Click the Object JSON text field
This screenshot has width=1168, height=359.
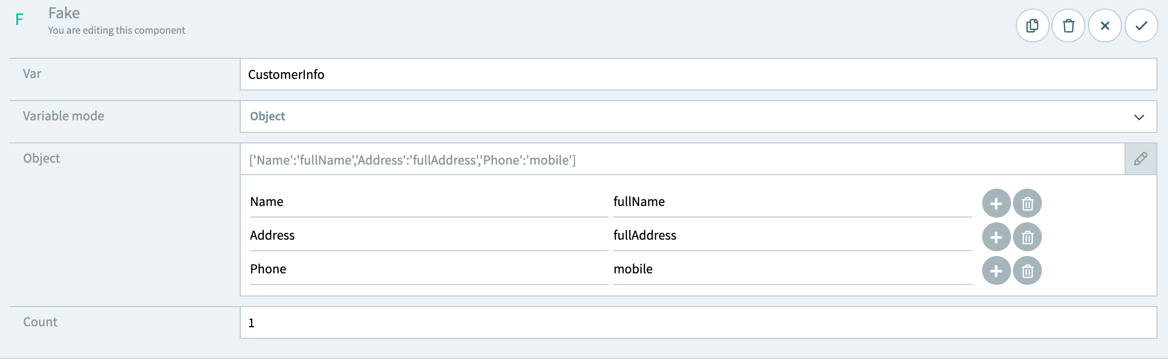(578, 160)
